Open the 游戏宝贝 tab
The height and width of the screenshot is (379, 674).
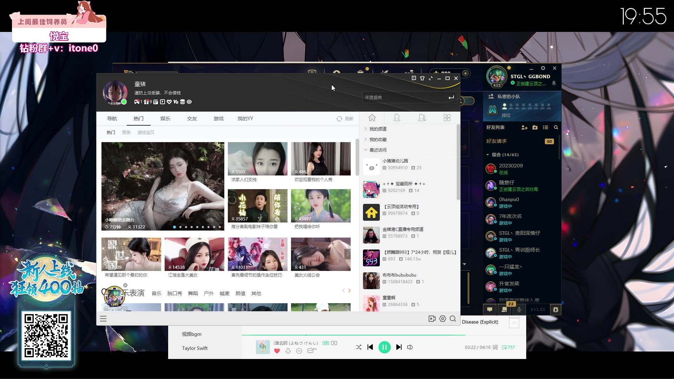[146, 132]
